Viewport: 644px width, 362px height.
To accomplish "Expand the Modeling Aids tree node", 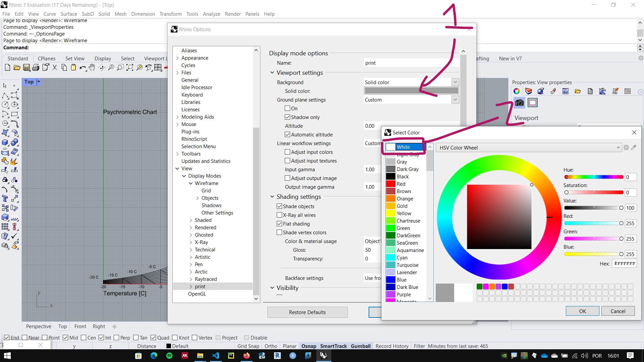I will click(177, 117).
